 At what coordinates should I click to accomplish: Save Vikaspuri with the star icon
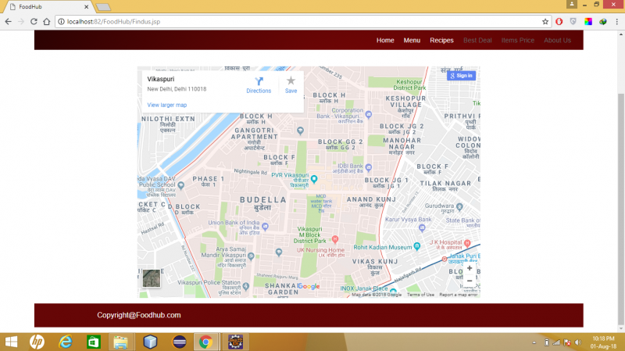[291, 85]
